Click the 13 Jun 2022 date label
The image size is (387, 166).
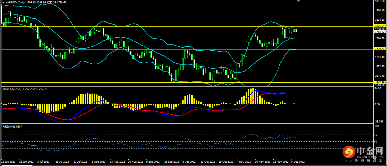[8, 162]
